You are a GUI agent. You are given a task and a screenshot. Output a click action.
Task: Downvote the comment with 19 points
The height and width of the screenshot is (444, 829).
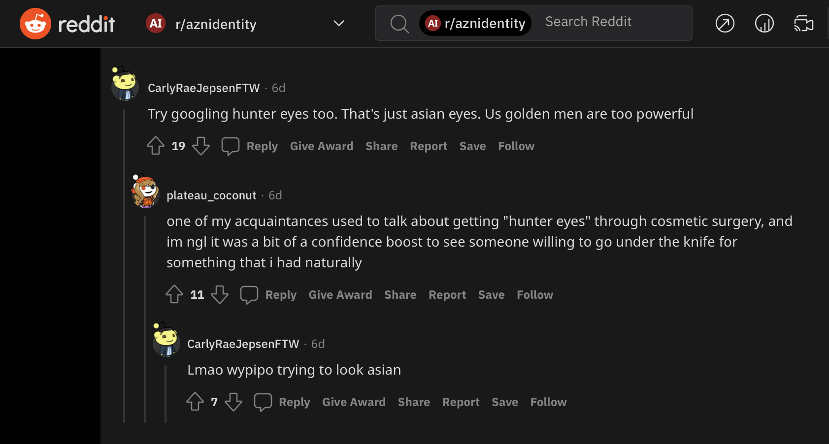(201, 146)
